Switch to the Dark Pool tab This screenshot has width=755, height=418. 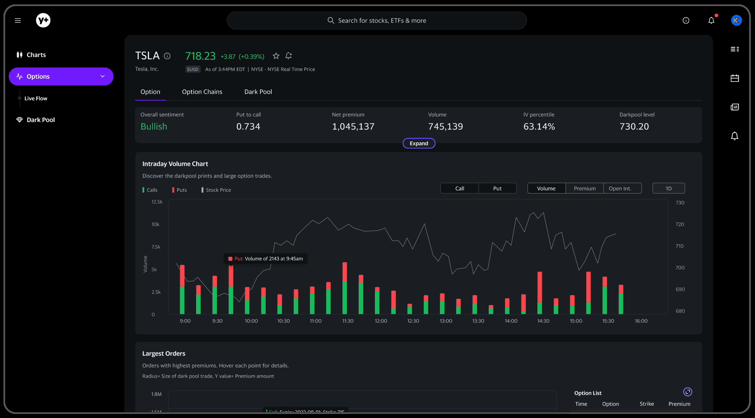click(258, 92)
